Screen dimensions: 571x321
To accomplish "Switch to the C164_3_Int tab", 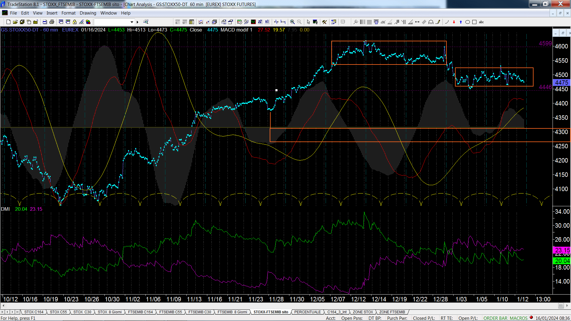I will (337, 312).
